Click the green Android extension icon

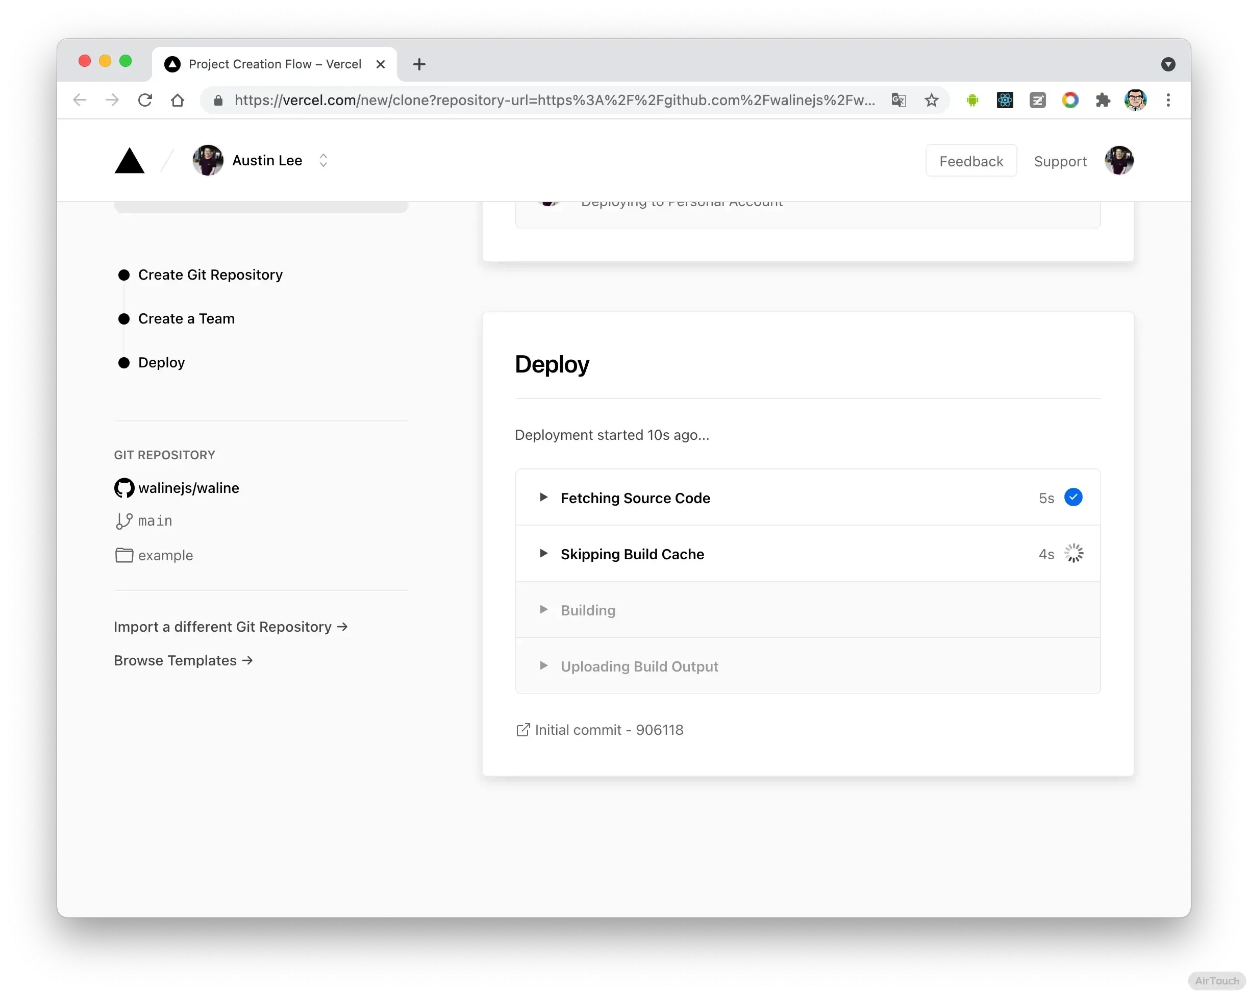pos(972,100)
